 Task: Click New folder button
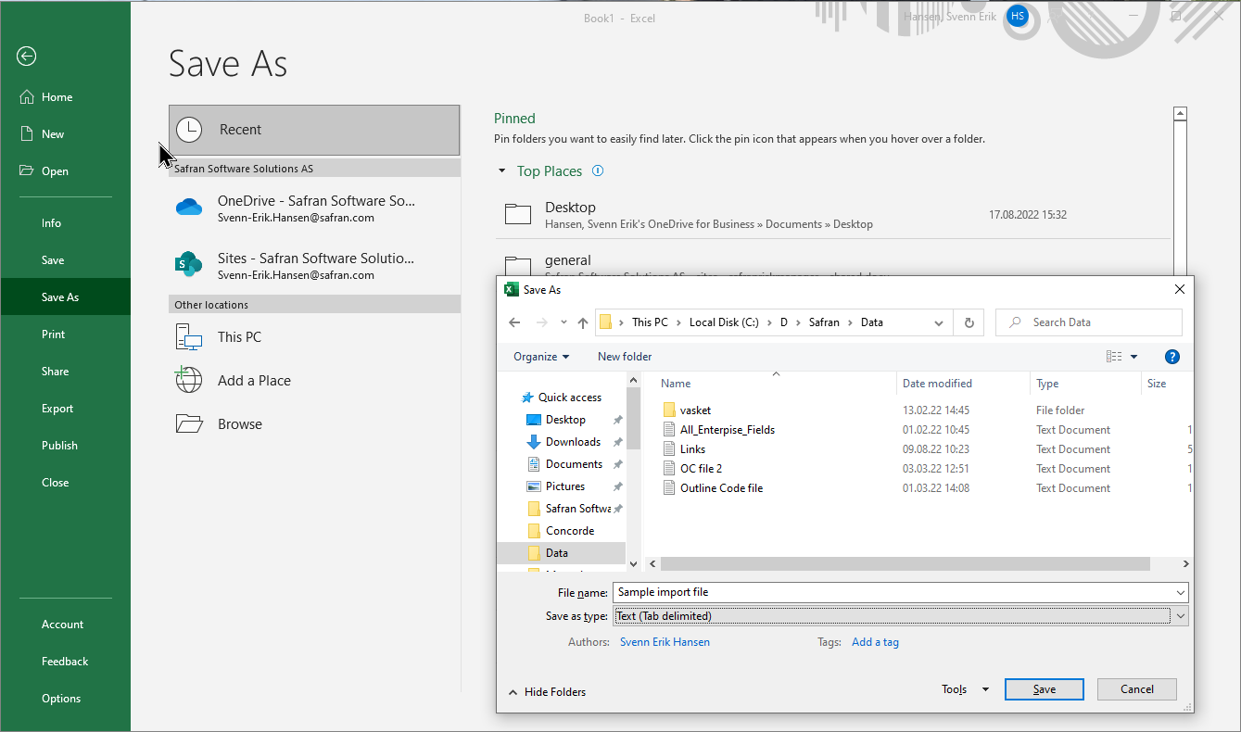pyautogui.click(x=625, y=357)
